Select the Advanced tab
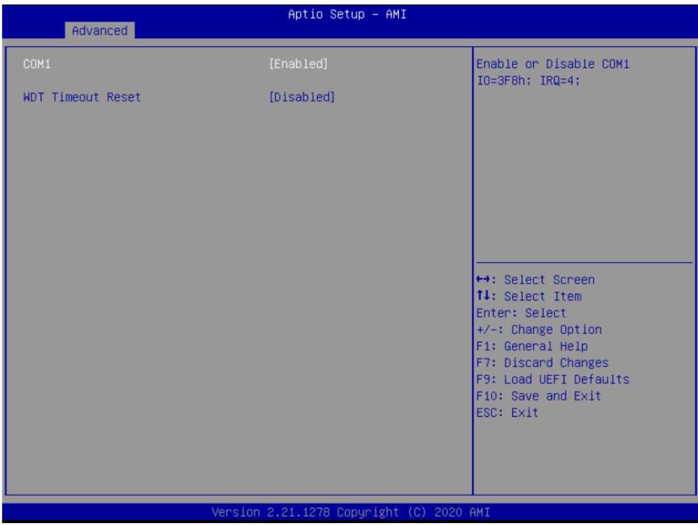 [x=100, y=31]
